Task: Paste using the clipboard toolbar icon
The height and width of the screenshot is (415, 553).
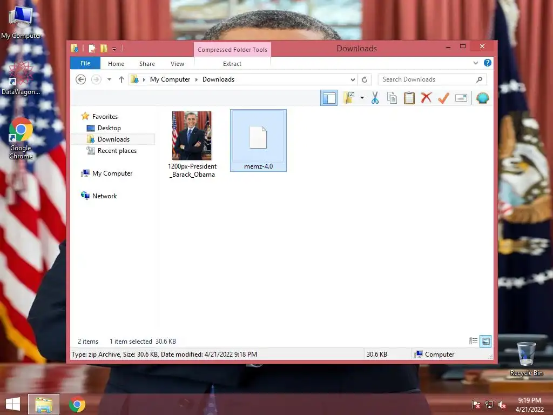Action: click(409, 98)
